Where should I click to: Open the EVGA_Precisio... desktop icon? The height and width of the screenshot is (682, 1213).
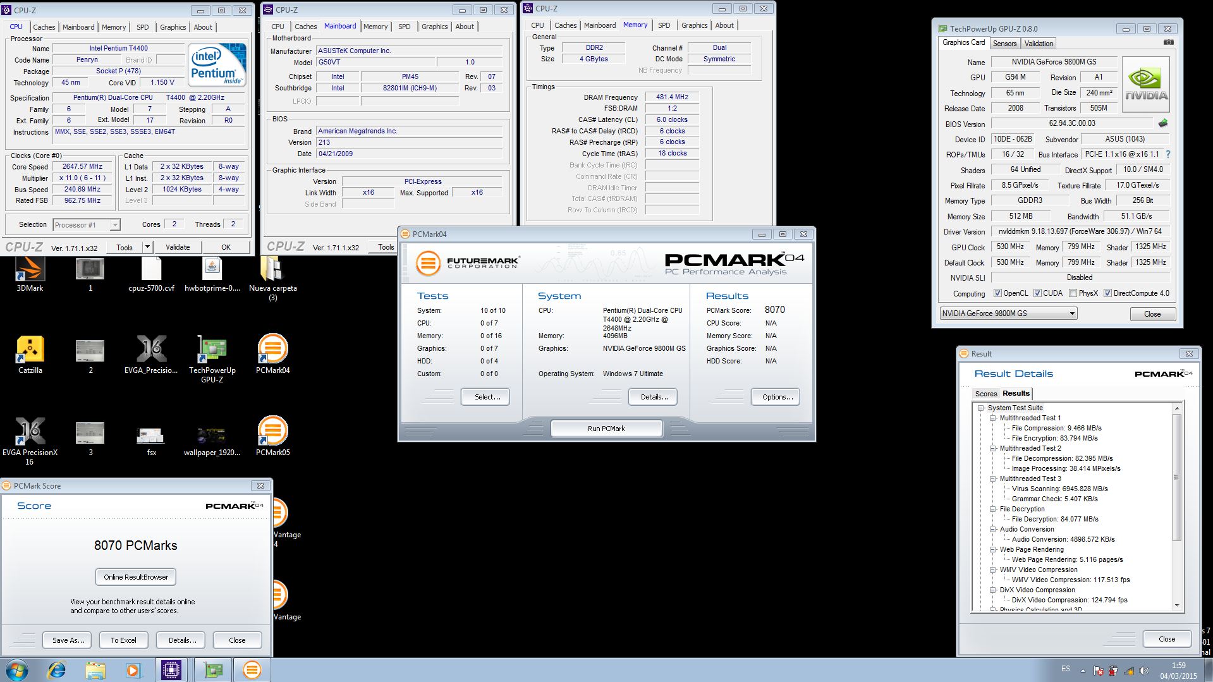point(151,354)
